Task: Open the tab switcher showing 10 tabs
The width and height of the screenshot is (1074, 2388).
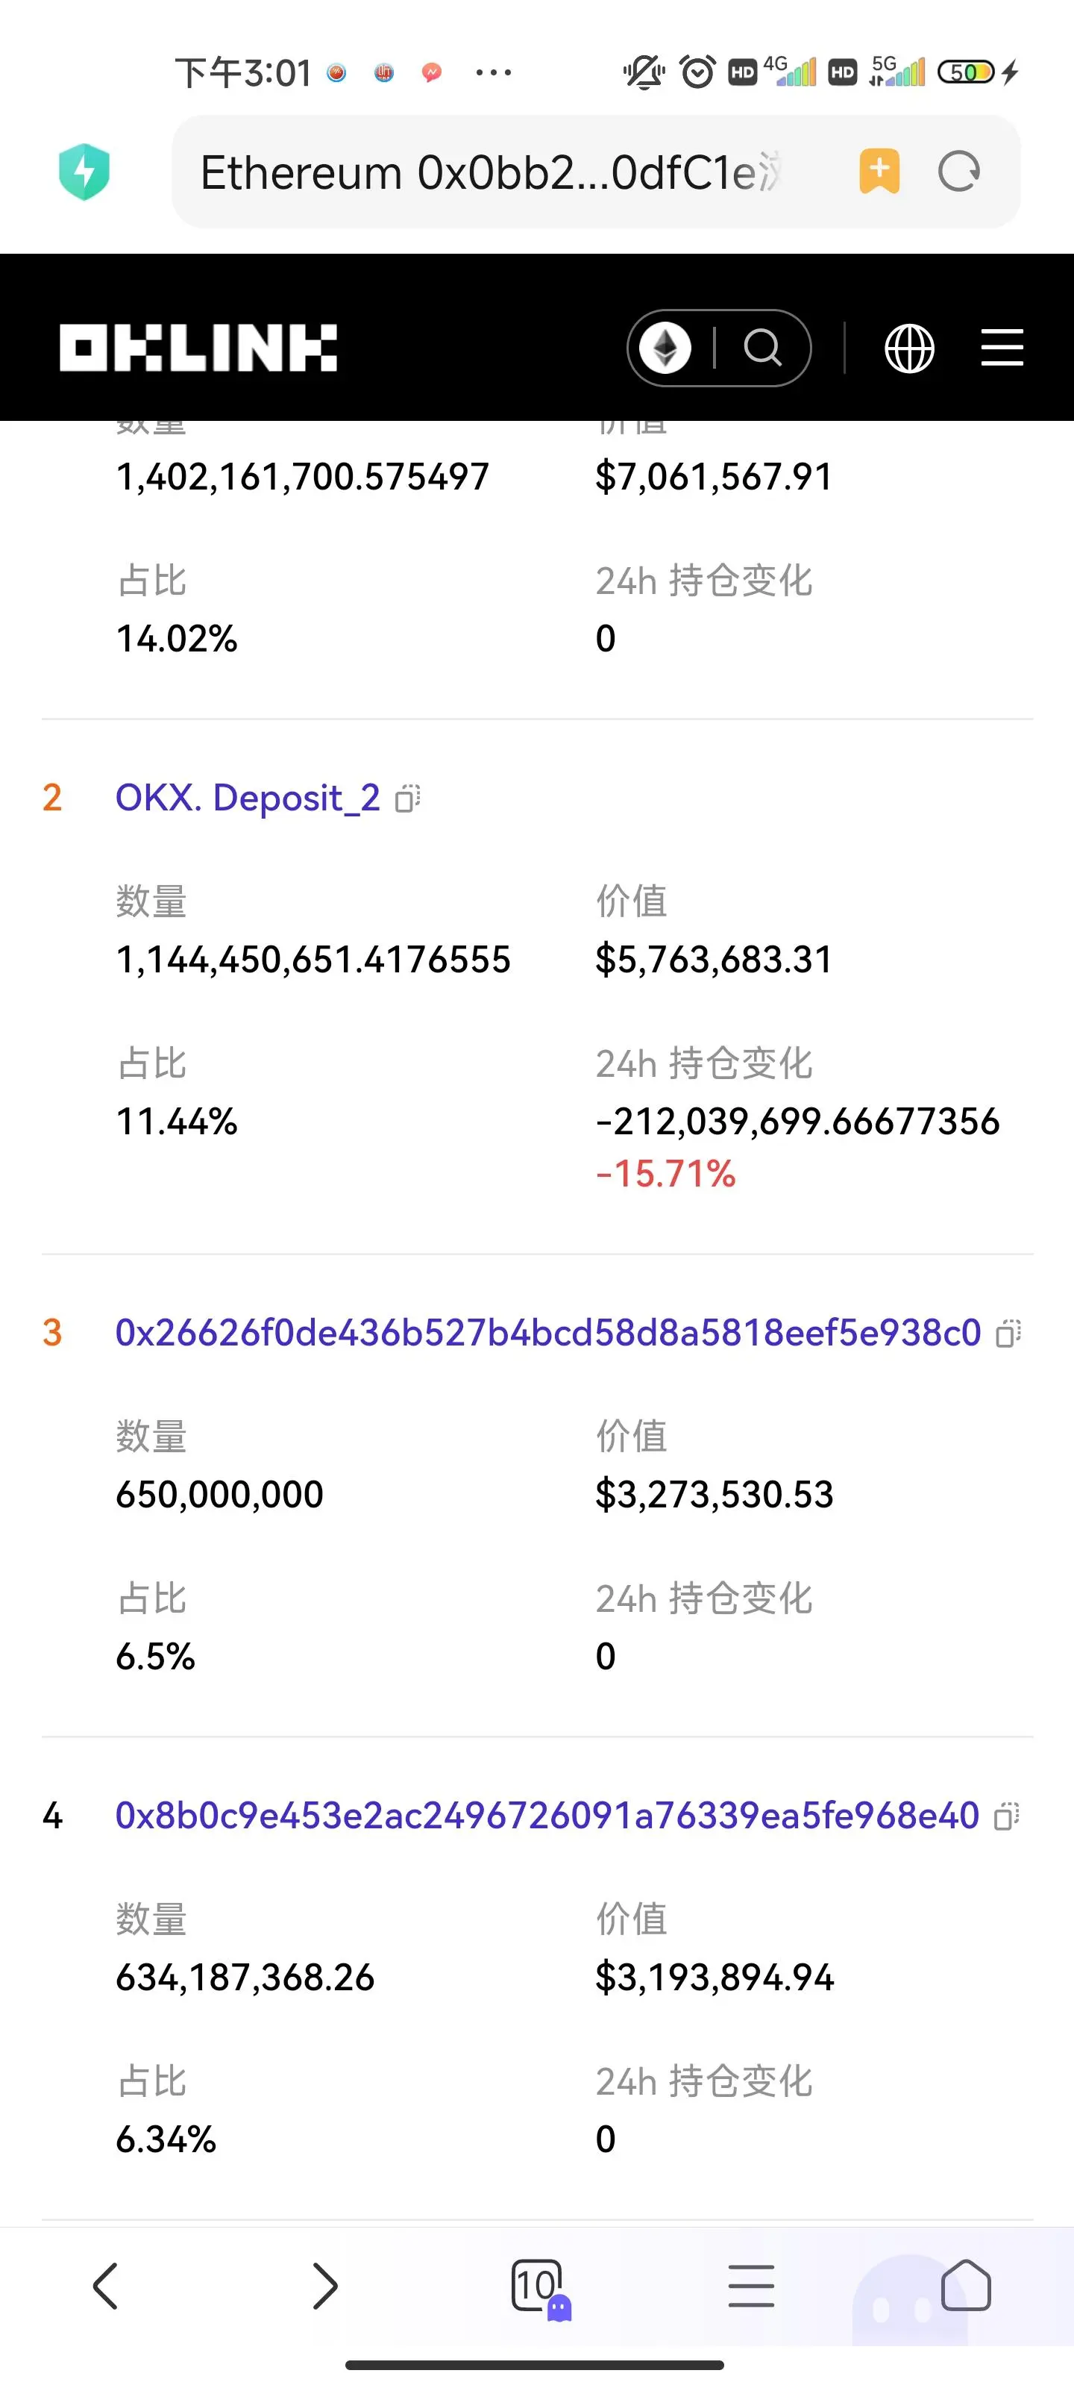Action: point(539,2288)
